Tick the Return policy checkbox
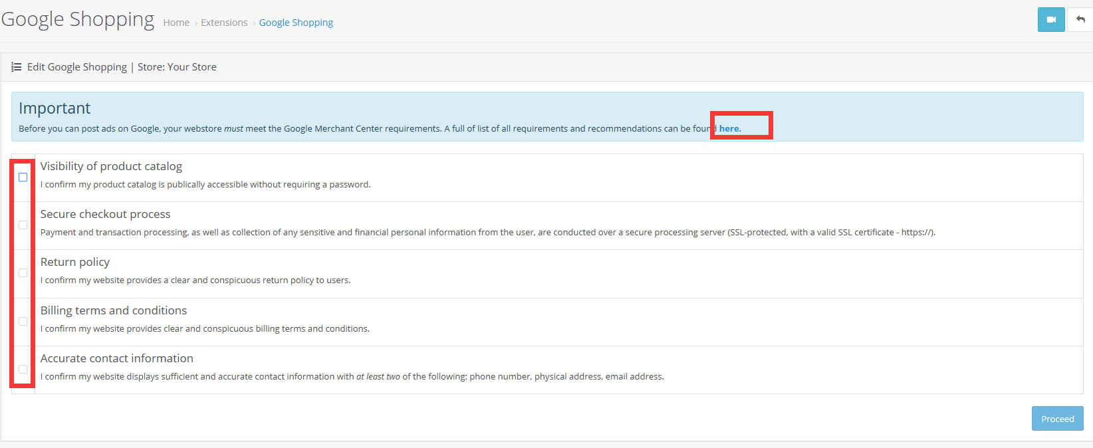 pos(23,273)
